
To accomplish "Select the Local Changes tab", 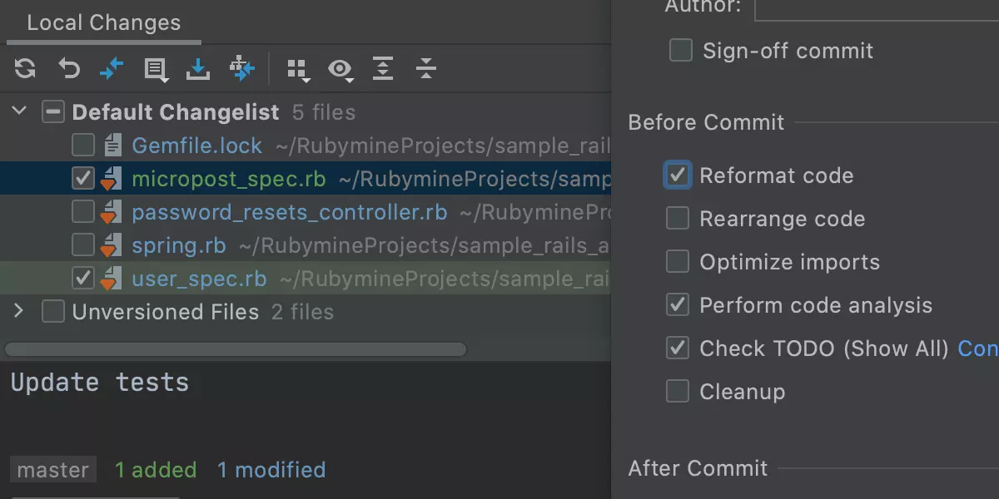I will (x=104, y=22).
